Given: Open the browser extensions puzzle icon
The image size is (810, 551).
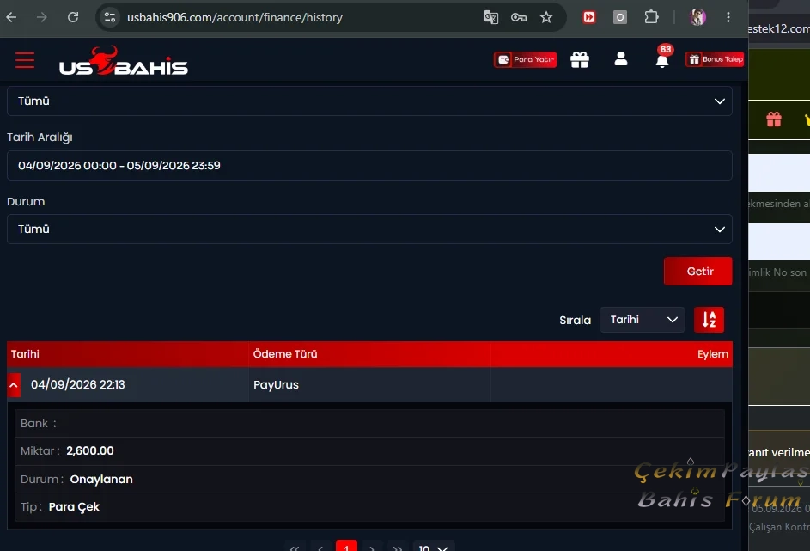Looking at the screenshot, I should coord(651,17).
